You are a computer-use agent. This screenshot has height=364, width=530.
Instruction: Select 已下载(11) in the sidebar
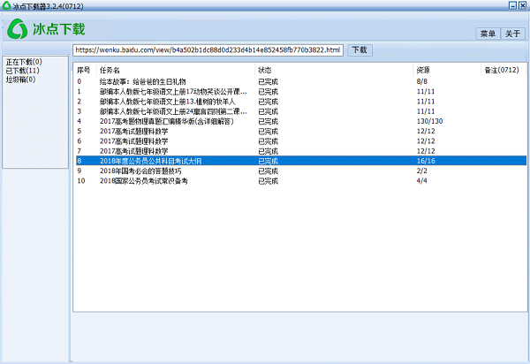[23, 71]
